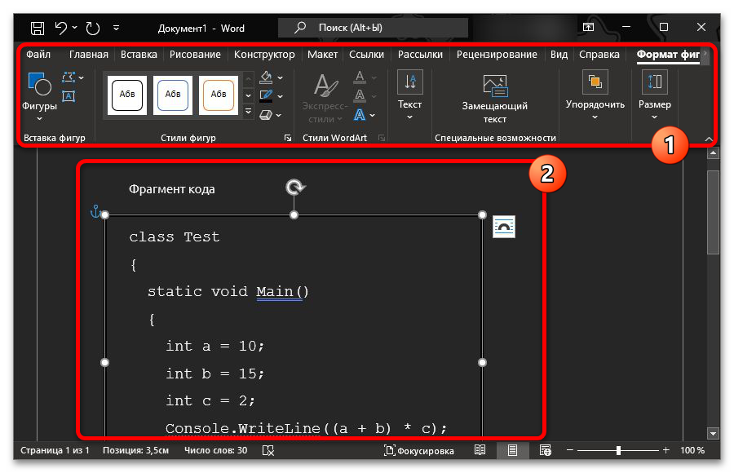Apply blue-outline shape style Абв

coord(173,95)
